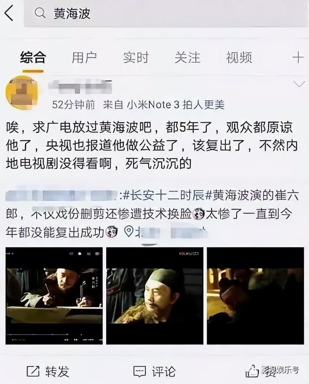Open the first thumbnail of man writing

tap(54, 296)
